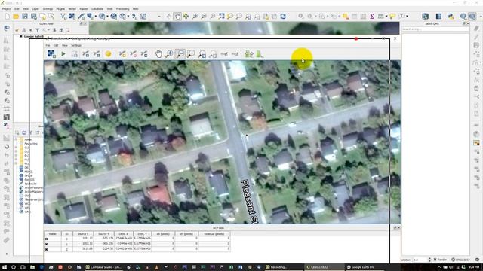
Task: Open Text annotation dropdown arrow
Action: click(408, 17)
